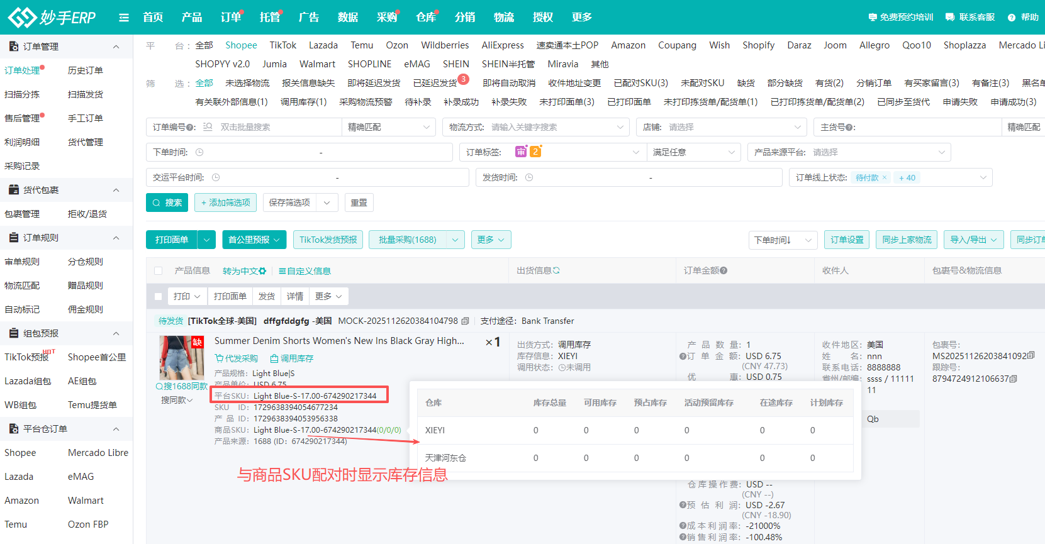
Task: Click the 代发采购 cart icon link
Action: tap(237, 358)
